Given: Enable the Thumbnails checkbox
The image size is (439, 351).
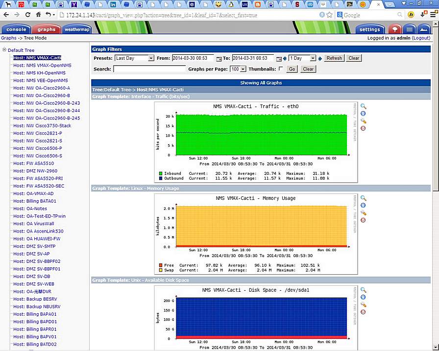Looking at the screenshot, I should [x=281, y=69].
